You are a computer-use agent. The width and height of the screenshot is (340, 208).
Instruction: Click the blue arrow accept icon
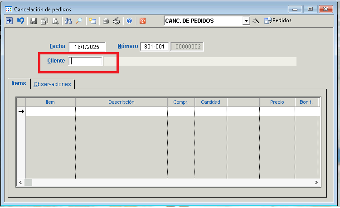pos(9,21)
